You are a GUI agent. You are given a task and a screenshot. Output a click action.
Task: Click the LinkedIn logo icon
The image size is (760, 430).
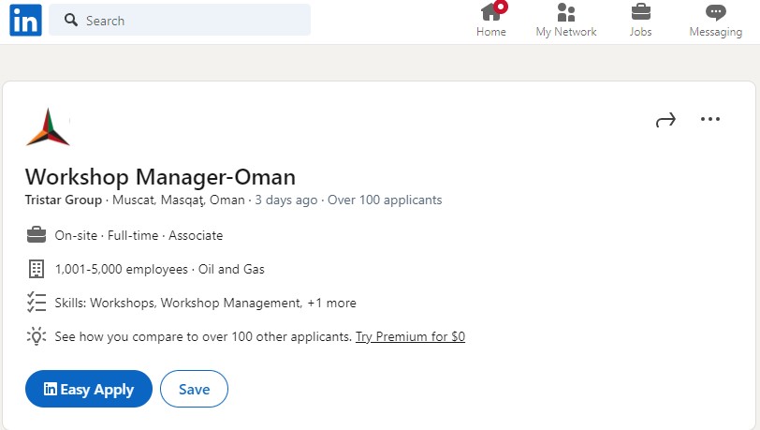[x=25, y=20]
